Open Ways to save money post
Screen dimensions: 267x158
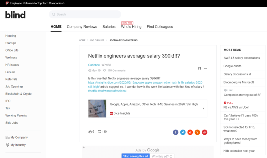click(240, 141)
